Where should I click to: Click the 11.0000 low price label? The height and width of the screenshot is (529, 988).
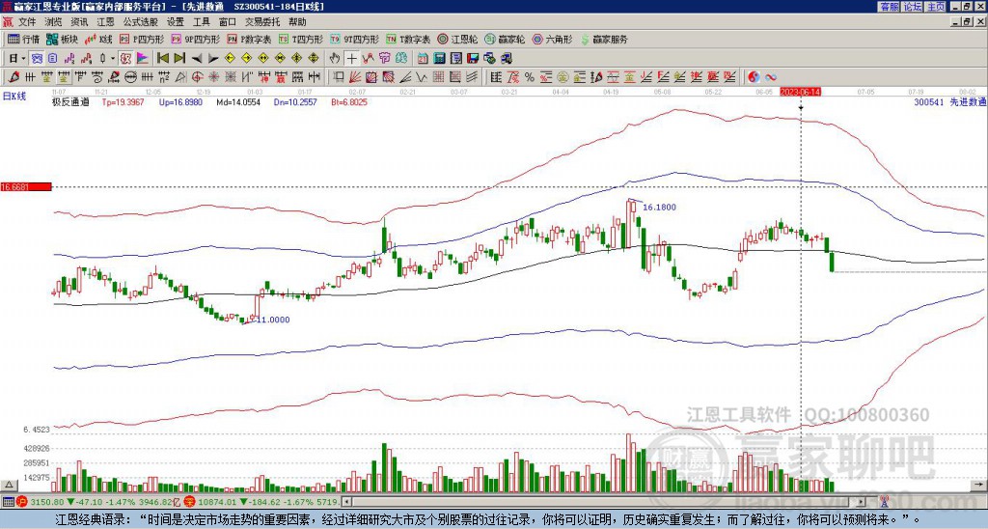(273, 320)
